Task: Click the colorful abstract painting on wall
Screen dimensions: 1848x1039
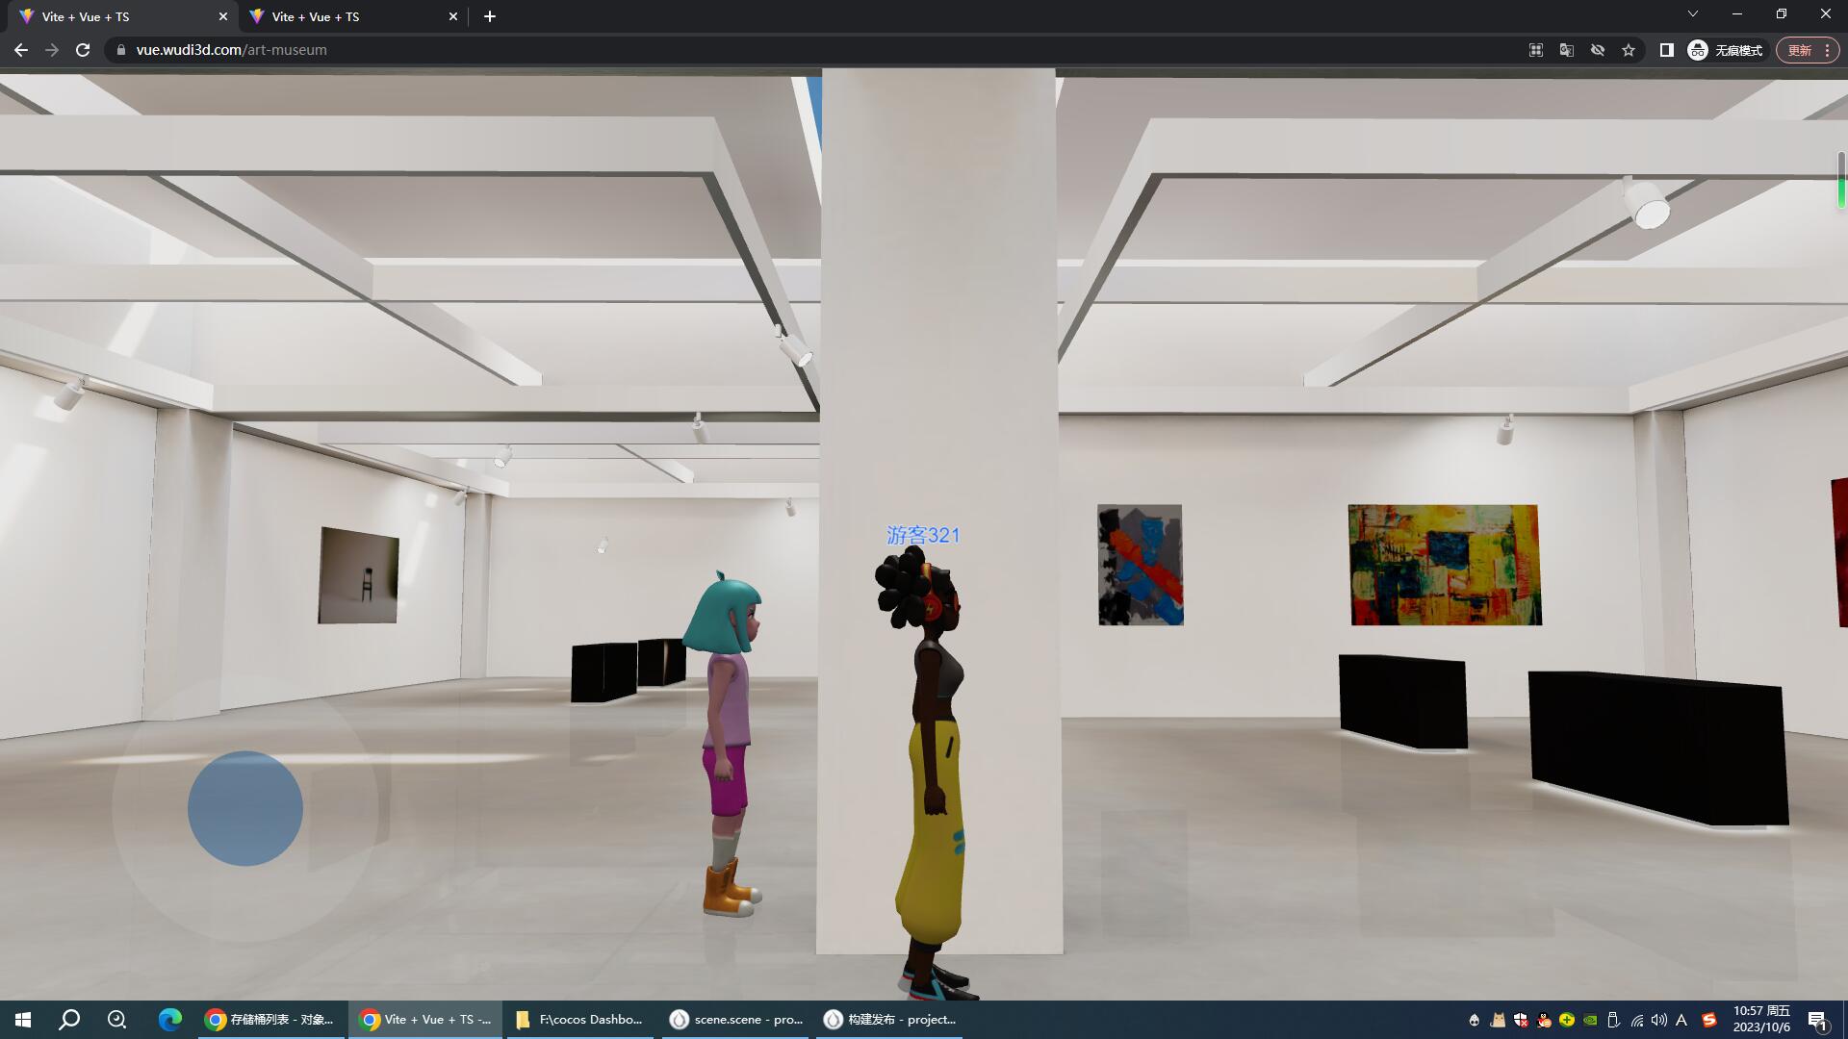Action: point(1444,565)
